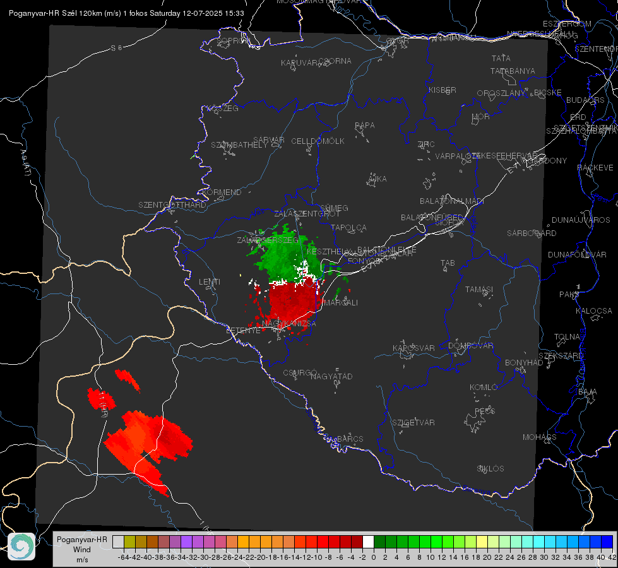Select the DOMBOVAR label
Image resolution: width=618 pixels, height=568 pixels.
(x=470, y=346)
